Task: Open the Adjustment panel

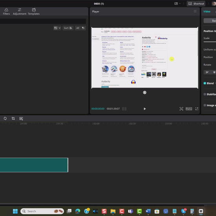Action: point(20,11)
